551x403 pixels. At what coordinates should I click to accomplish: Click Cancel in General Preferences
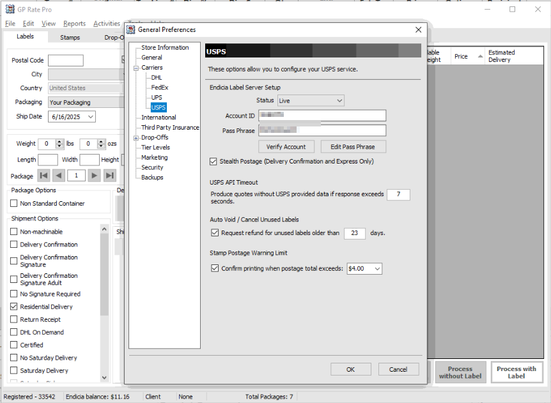(398, 369)
